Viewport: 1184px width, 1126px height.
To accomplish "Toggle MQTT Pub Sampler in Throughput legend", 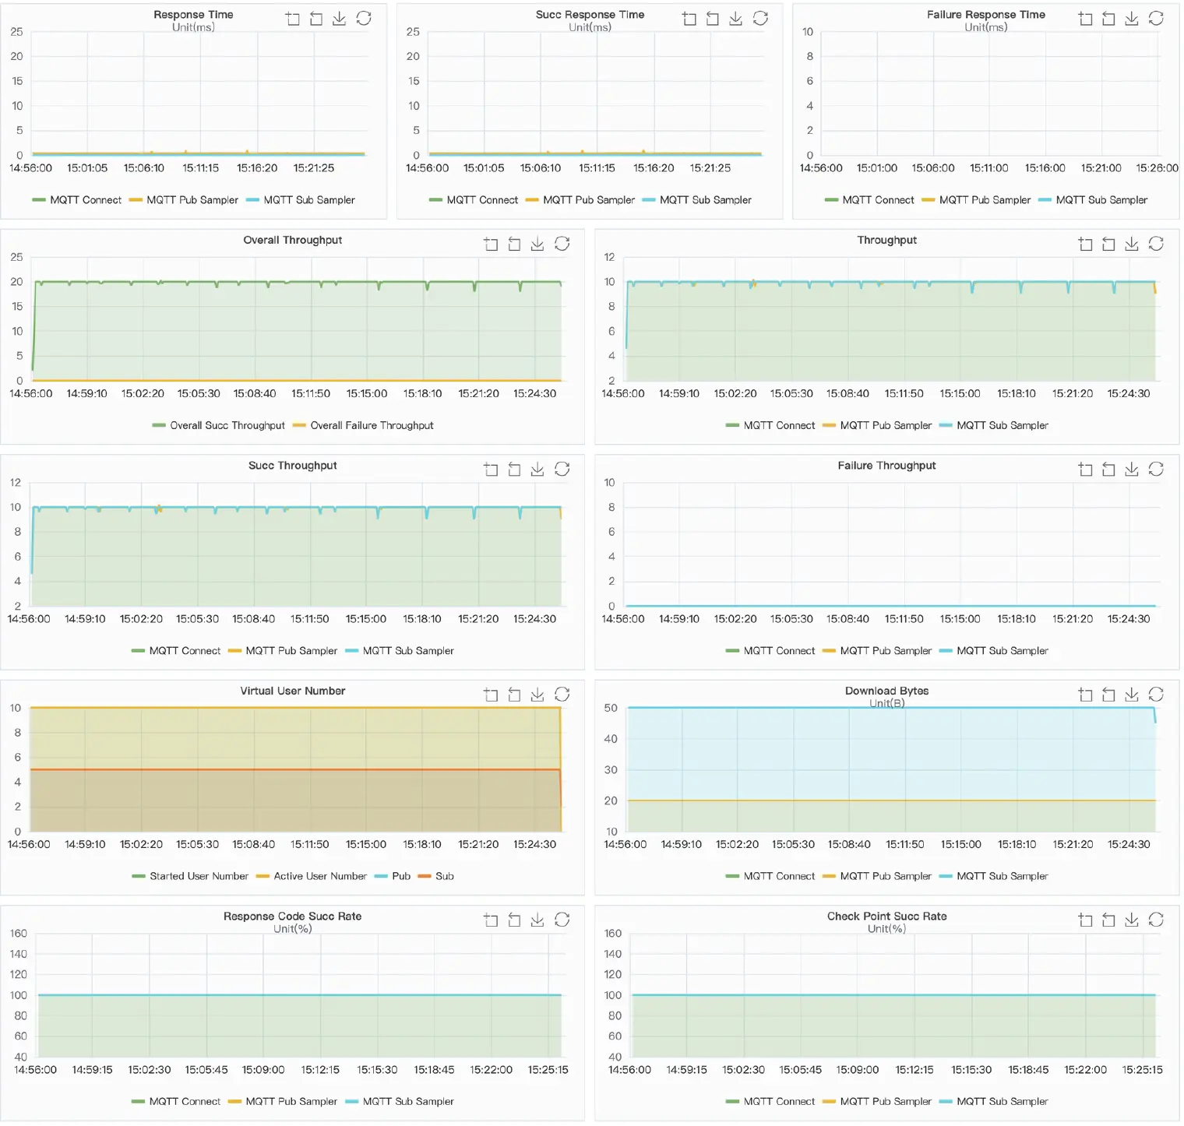I will click(x=877, y=425).
